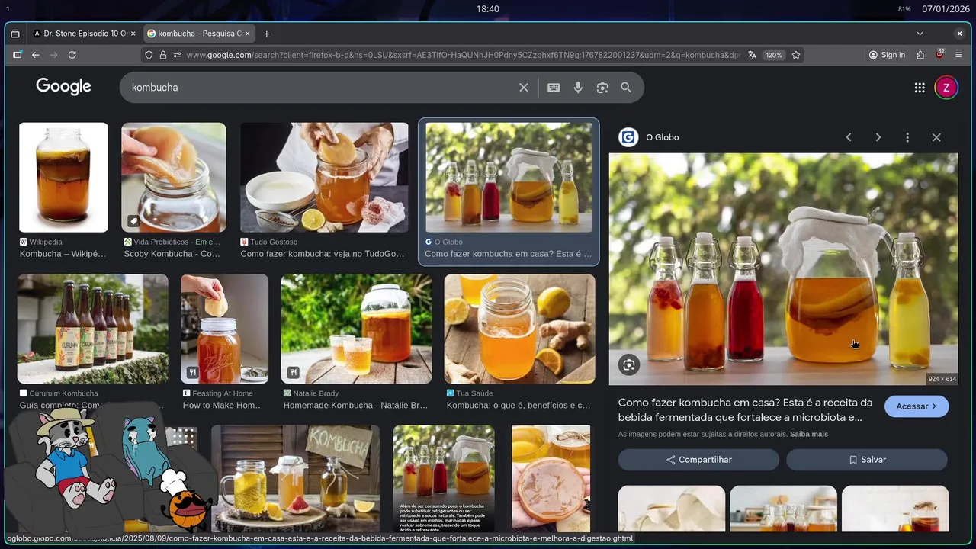
Task: Open O Globo source in preview header
Action: (x=648, y=137)
